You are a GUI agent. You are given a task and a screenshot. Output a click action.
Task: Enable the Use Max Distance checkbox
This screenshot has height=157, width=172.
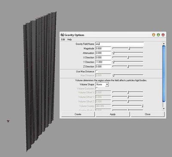click(96, 71)
